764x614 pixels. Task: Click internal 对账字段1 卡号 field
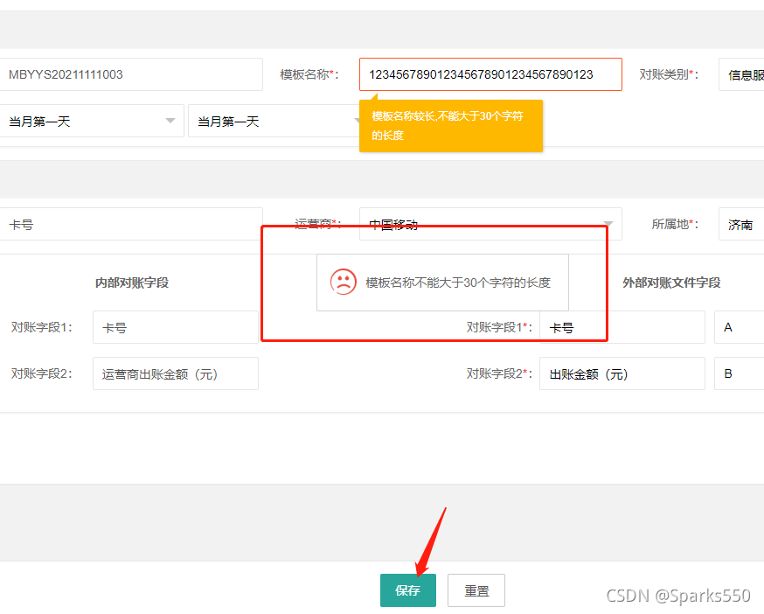176,327
